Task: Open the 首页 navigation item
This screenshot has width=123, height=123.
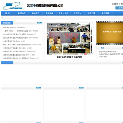Action: [x=8, y=13]
